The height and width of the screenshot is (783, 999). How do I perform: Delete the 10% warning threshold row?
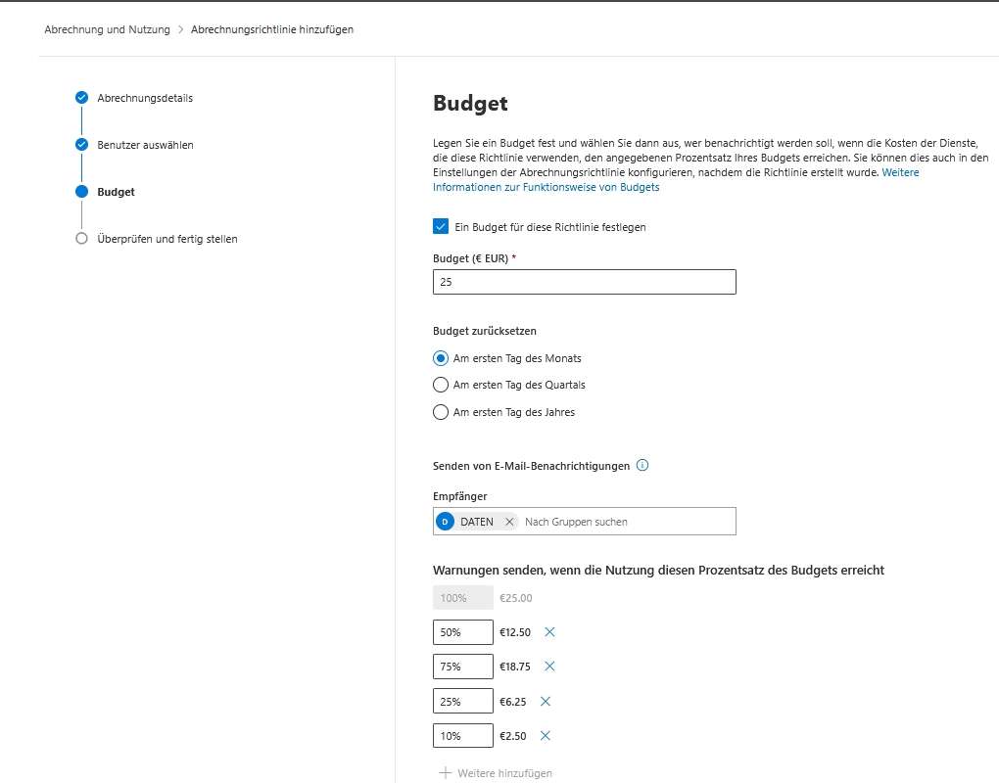point(545,735)
